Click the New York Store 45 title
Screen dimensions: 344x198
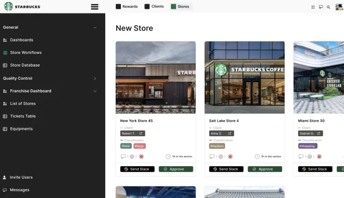click(136, 121)
